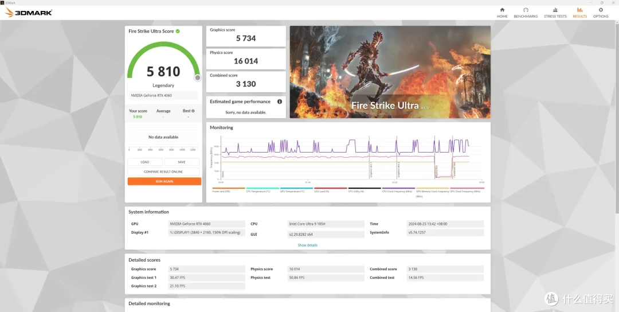Toggle the CPU Clock Frequency legend series

pos(398,190)
